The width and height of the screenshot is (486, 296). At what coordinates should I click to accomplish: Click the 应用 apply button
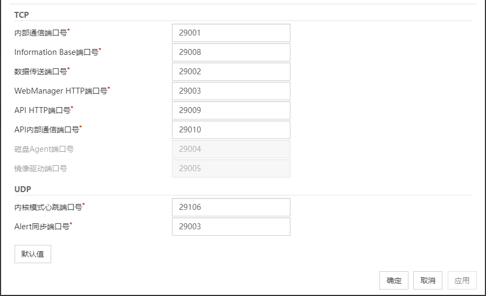tap(462, 280)
